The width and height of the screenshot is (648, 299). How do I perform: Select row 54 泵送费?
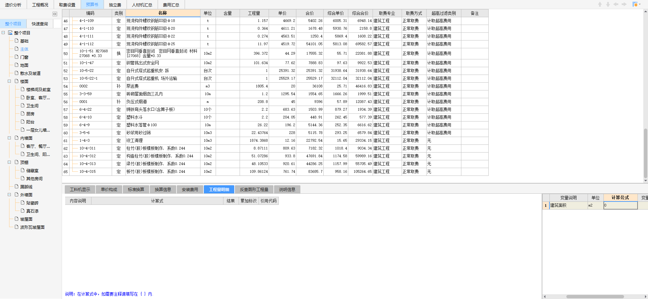click(x=275, y=86)
